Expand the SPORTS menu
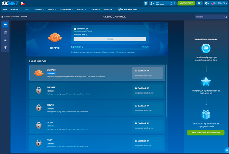 coord(15,9)
